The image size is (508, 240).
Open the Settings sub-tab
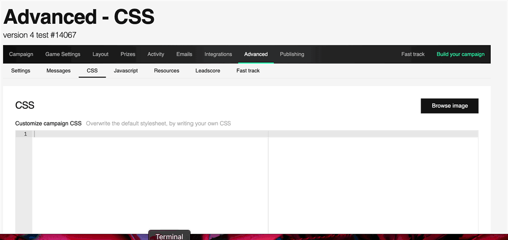21,70
